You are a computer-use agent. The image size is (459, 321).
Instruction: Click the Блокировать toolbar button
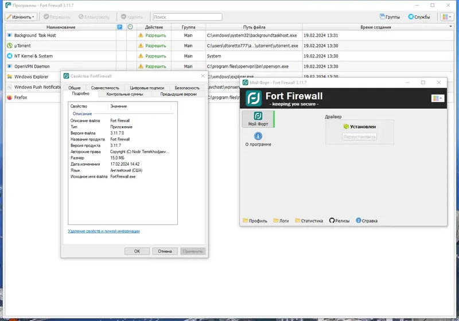94,17
